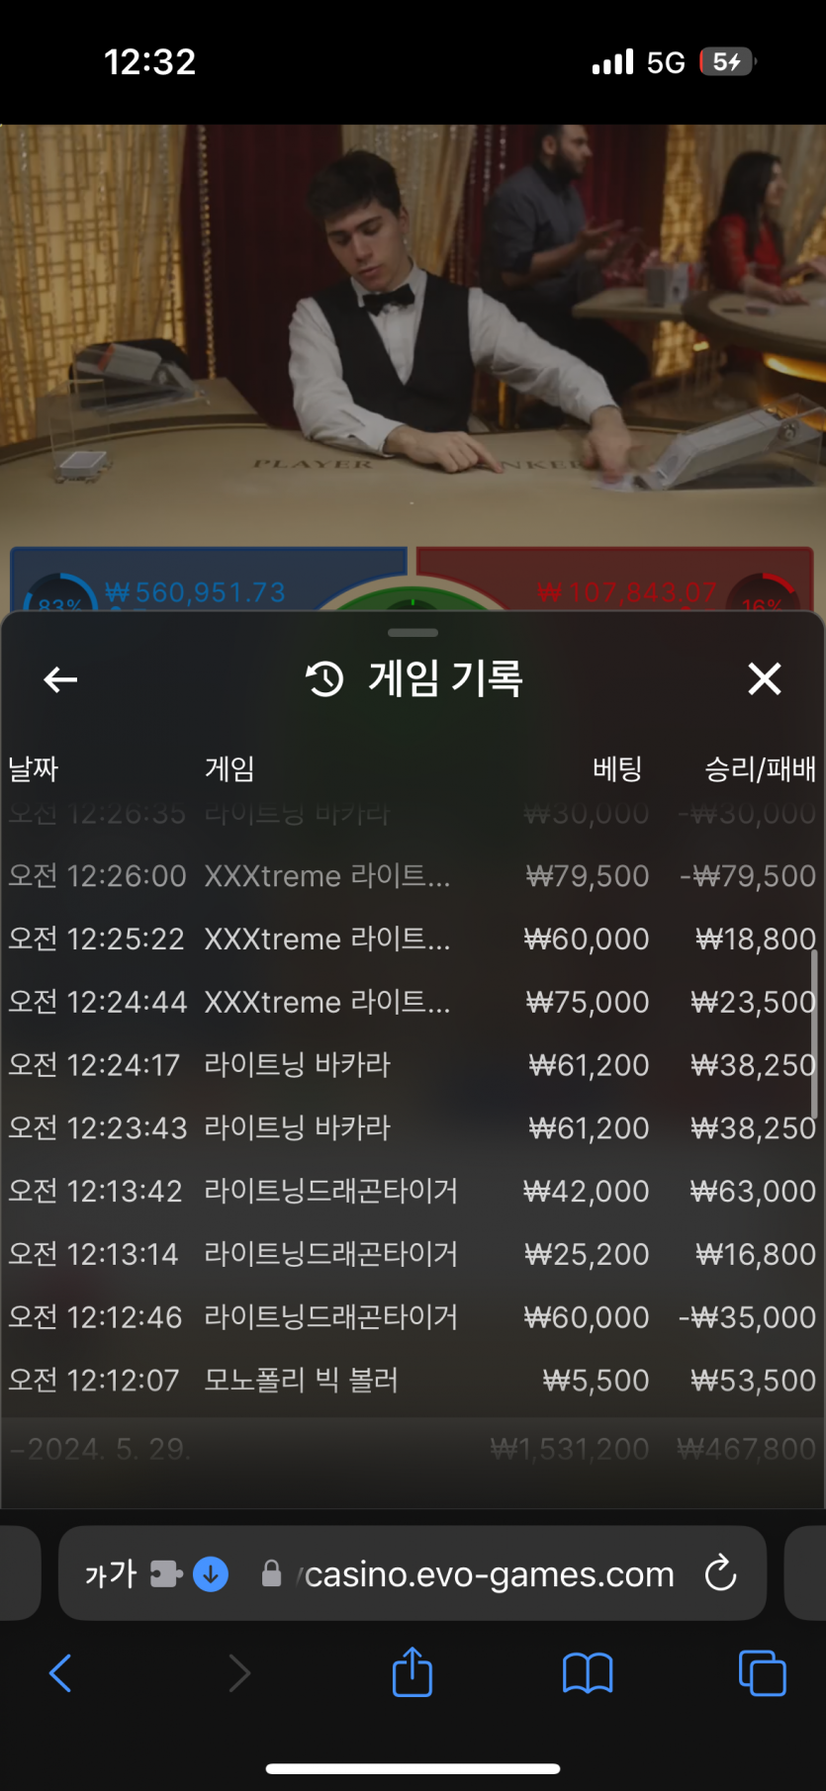Tap the 게임 column header

pos(229,768)
